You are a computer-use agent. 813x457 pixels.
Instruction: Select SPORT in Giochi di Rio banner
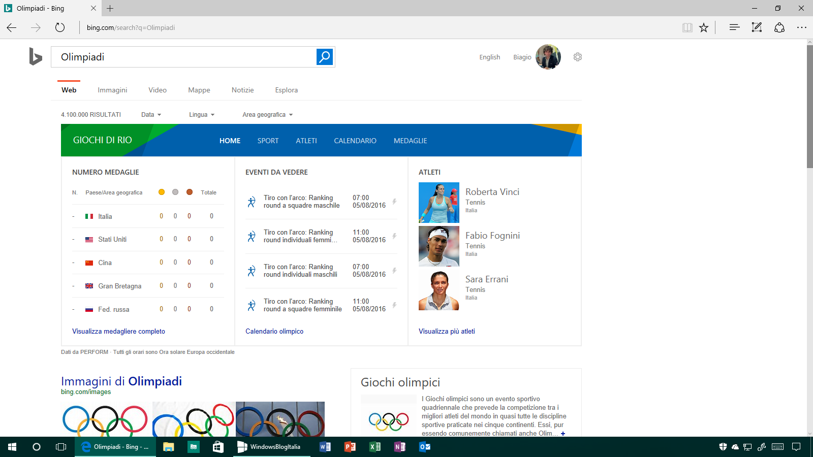coord(268,141)
